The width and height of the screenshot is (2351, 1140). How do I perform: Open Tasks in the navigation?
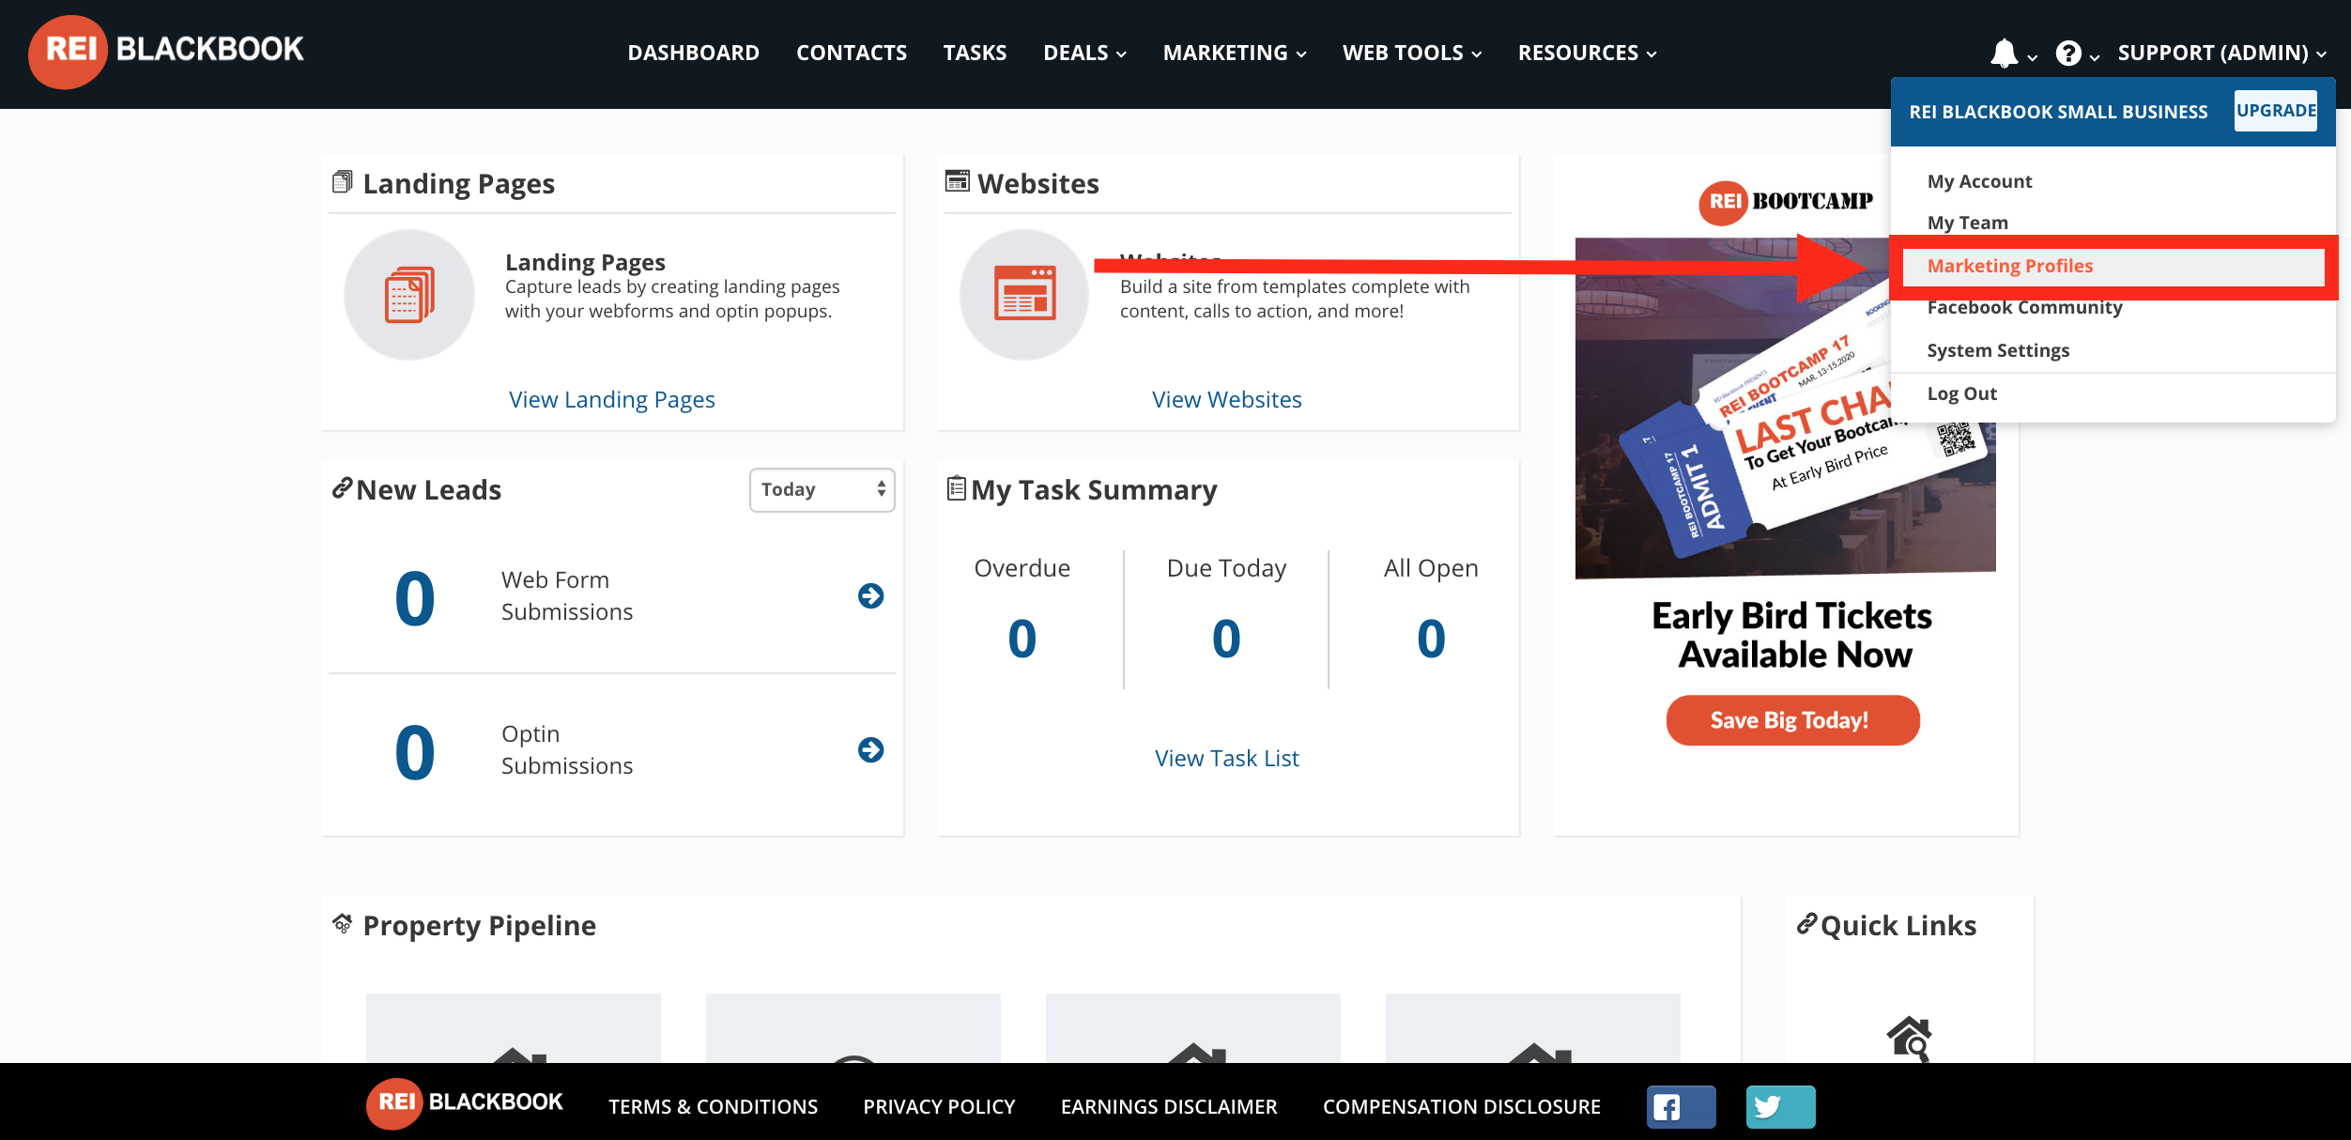[975, 54]
